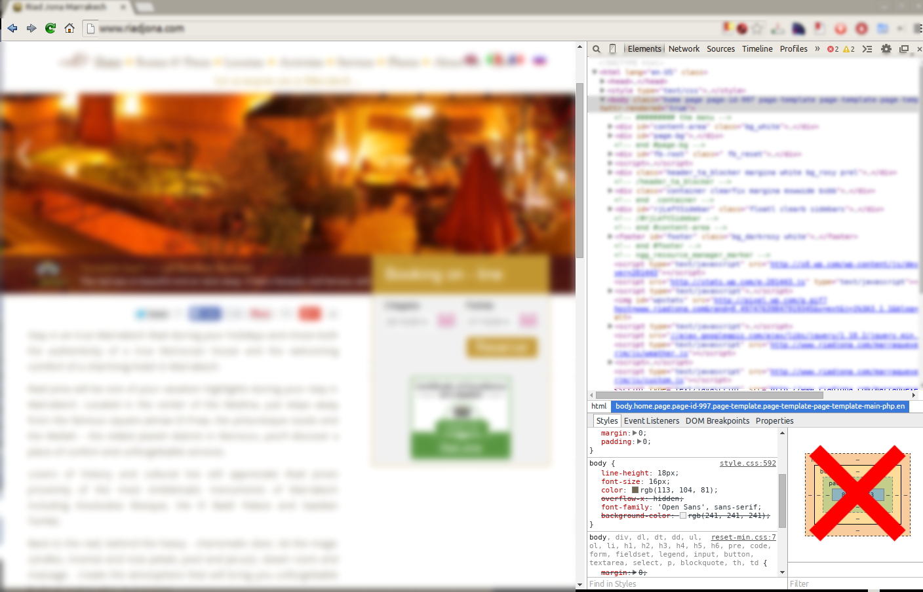Open DevTools settings gear icon
This screenshot has width=923, height=592.
(886, 49)
